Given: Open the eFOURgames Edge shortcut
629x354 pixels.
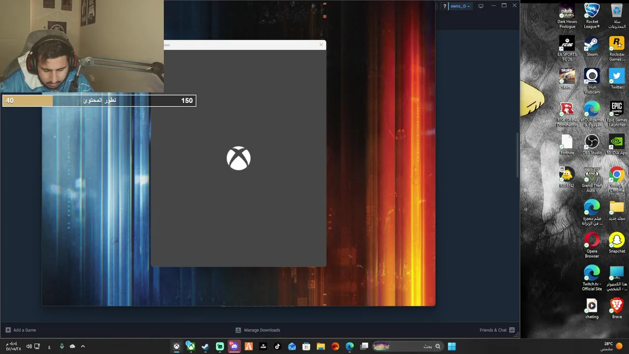Looking at the screenshot, I should point(592,115).
